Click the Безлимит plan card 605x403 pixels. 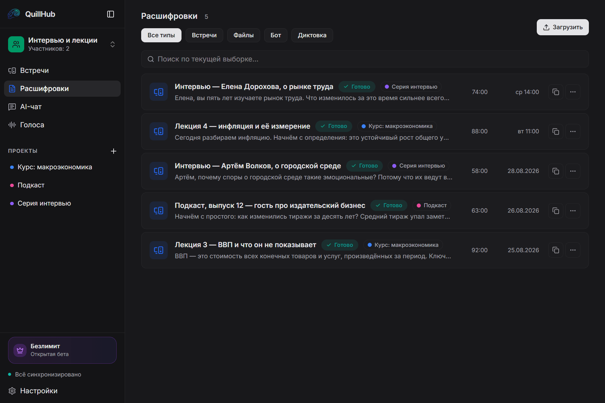coord(62,350)
